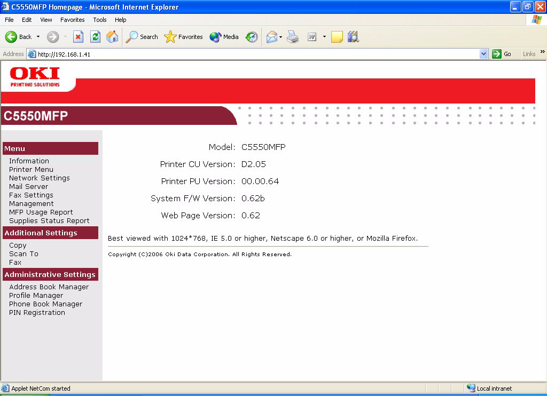Click the yellow Discuss note icon
The height and width of the screenshot is (396, 547).
(337, 37)
